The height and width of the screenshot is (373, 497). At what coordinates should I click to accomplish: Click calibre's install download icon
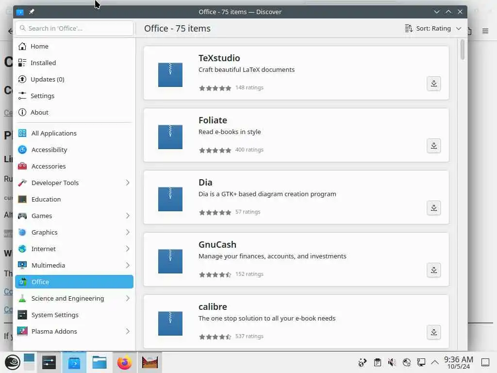433,332
